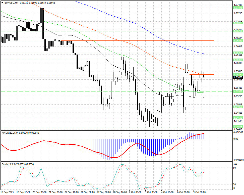
Task: Click the green level label 1.04475
Action: [238, 127]
